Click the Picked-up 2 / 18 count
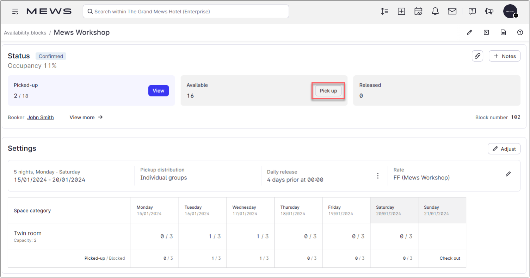 point(21,96)
